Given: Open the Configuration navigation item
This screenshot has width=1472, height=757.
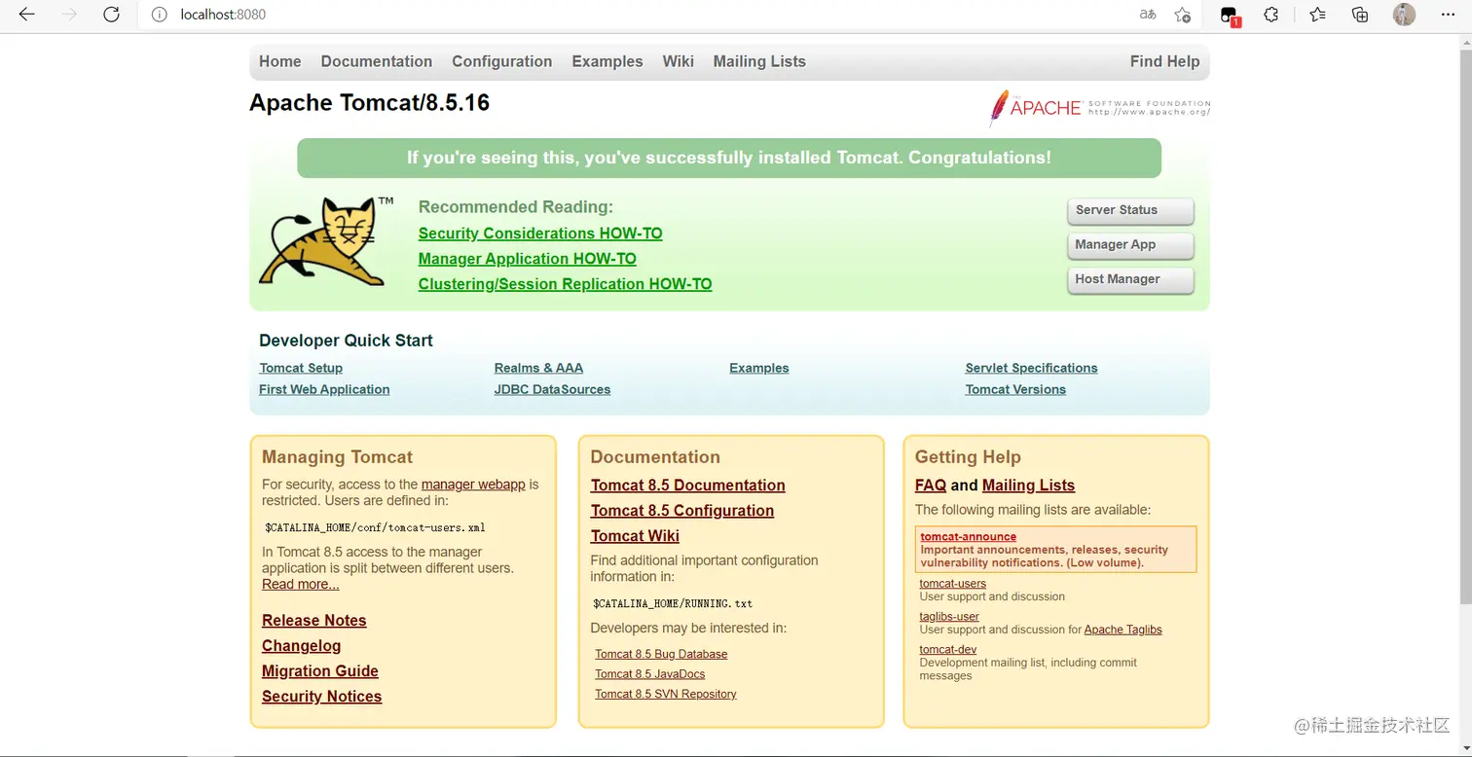Looking at the screenshot, I should [502, 61].
